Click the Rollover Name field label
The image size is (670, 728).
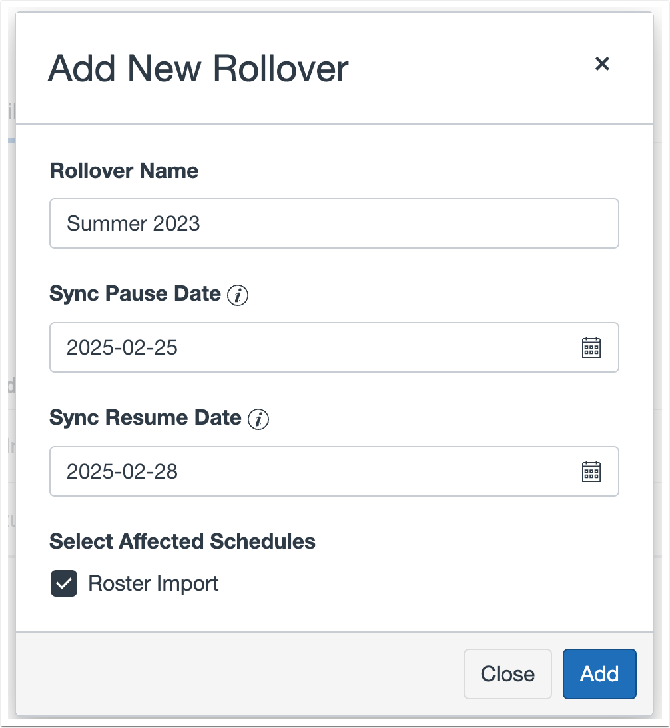coord(124,171)
